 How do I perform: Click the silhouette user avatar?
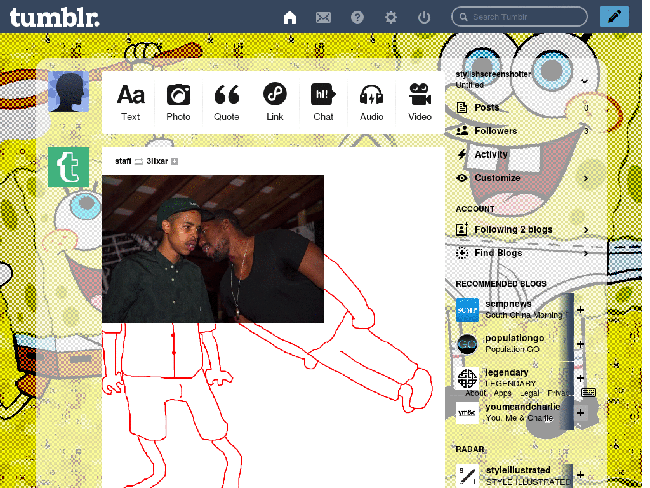click(x=69, y=91)
